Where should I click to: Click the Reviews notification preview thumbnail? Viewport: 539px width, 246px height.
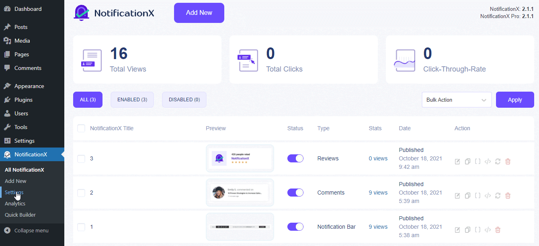point(240,158)
